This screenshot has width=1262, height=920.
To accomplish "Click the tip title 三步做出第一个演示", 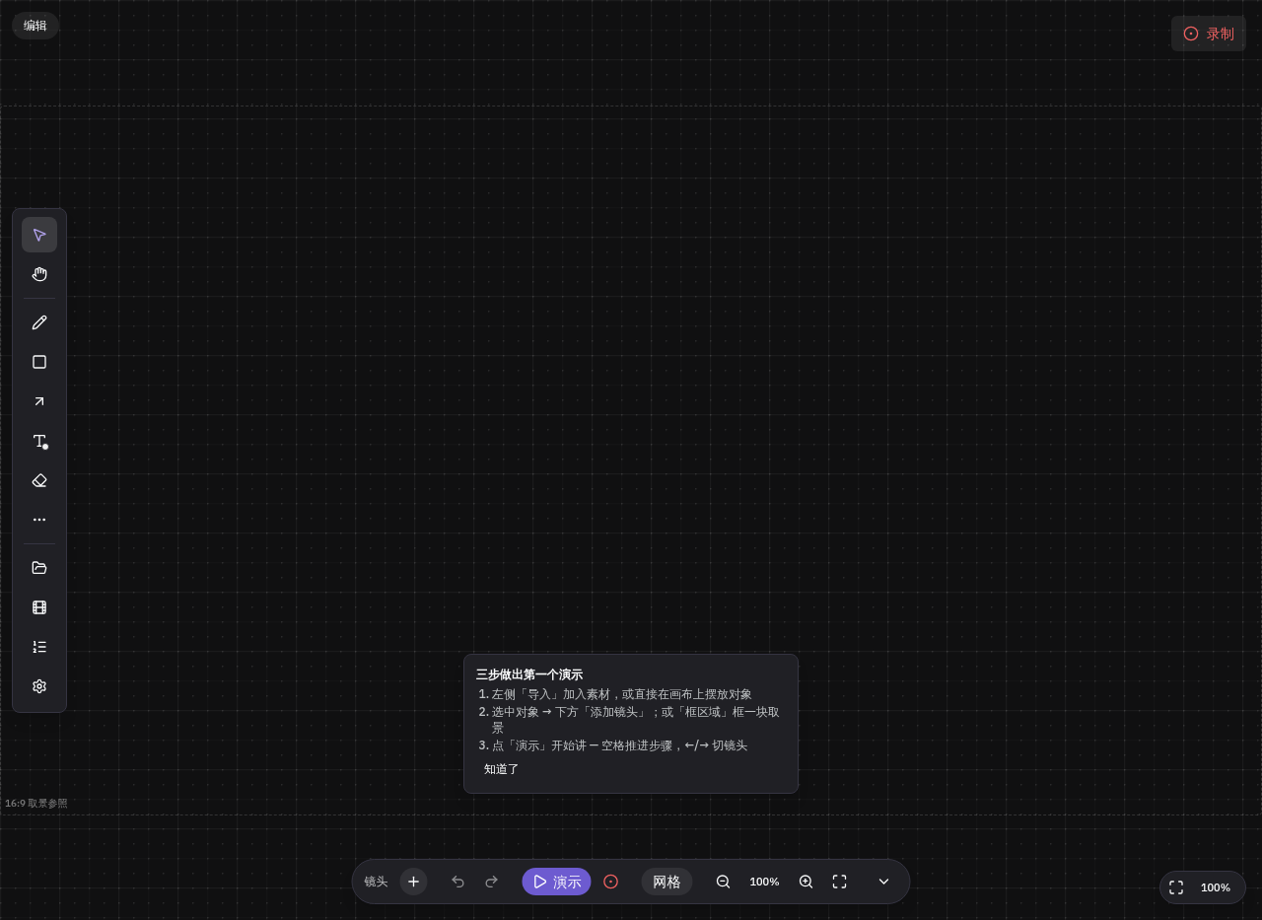I will coord(529,674).
